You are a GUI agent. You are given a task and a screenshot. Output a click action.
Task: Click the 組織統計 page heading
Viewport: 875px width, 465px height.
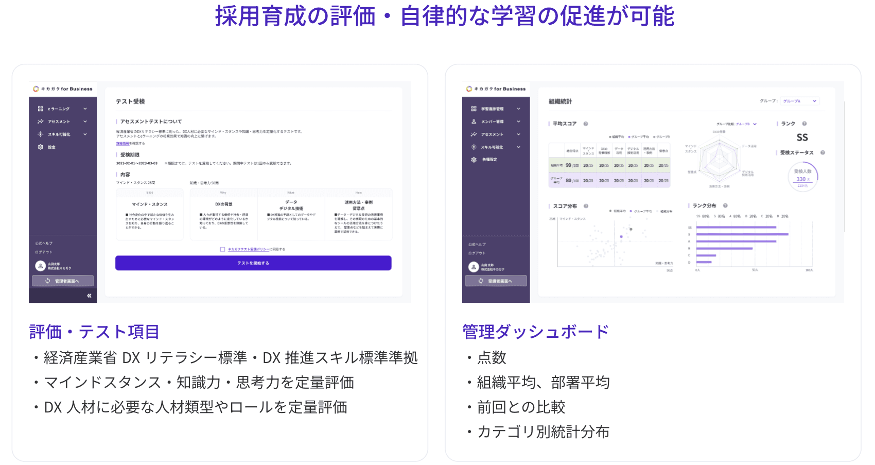pos(560,101)
